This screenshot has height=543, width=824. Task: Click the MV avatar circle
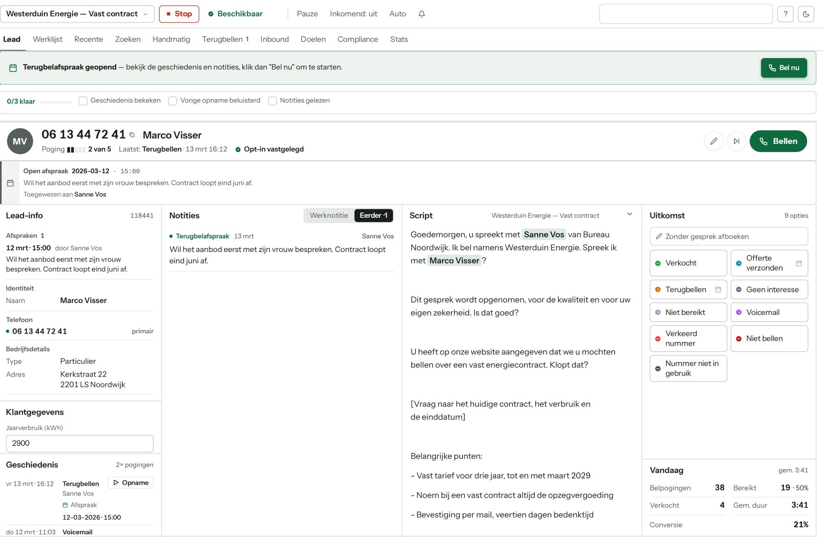(20, 141)
